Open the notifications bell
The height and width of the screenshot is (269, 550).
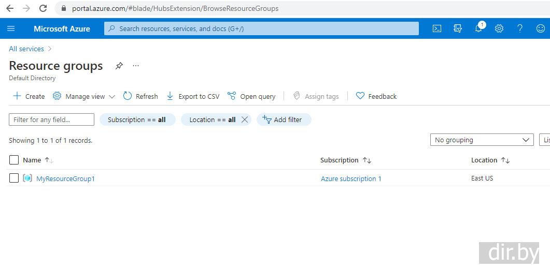pos(478,29)
